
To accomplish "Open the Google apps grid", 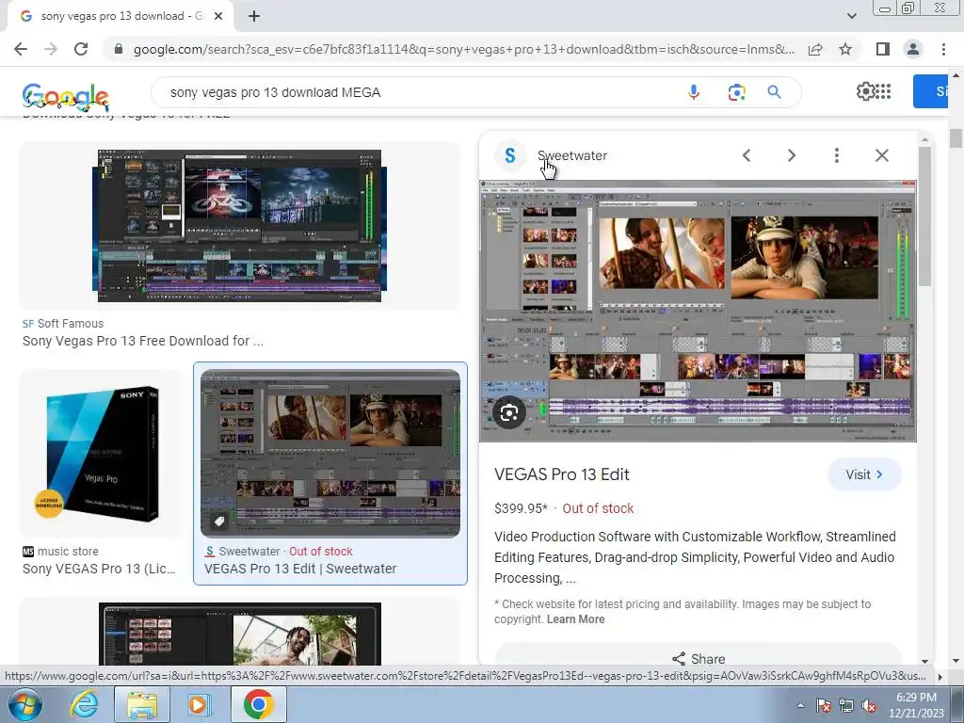I will click(x=883, y=91).
